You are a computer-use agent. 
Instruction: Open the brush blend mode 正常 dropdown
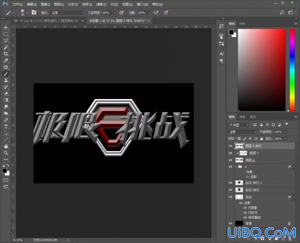point(68,13)
